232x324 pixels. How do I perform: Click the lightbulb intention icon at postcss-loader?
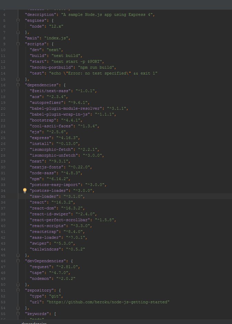(25, 190)
